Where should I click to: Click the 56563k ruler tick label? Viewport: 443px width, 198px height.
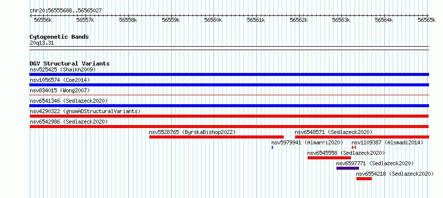[341, 20]
